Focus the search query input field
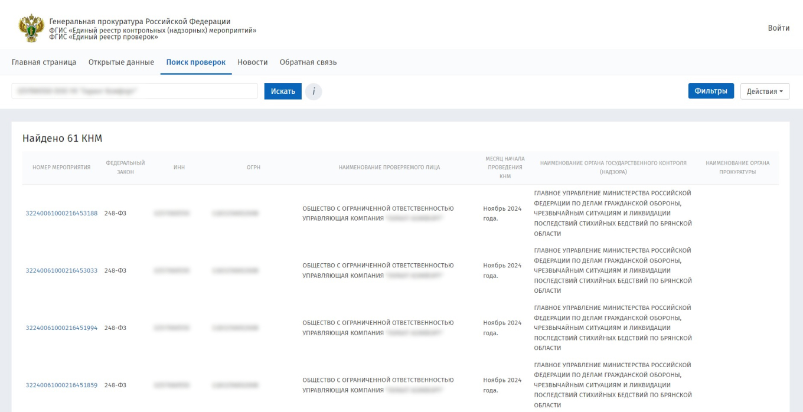This screenshot has height=412, width=803. click(135, 91)
